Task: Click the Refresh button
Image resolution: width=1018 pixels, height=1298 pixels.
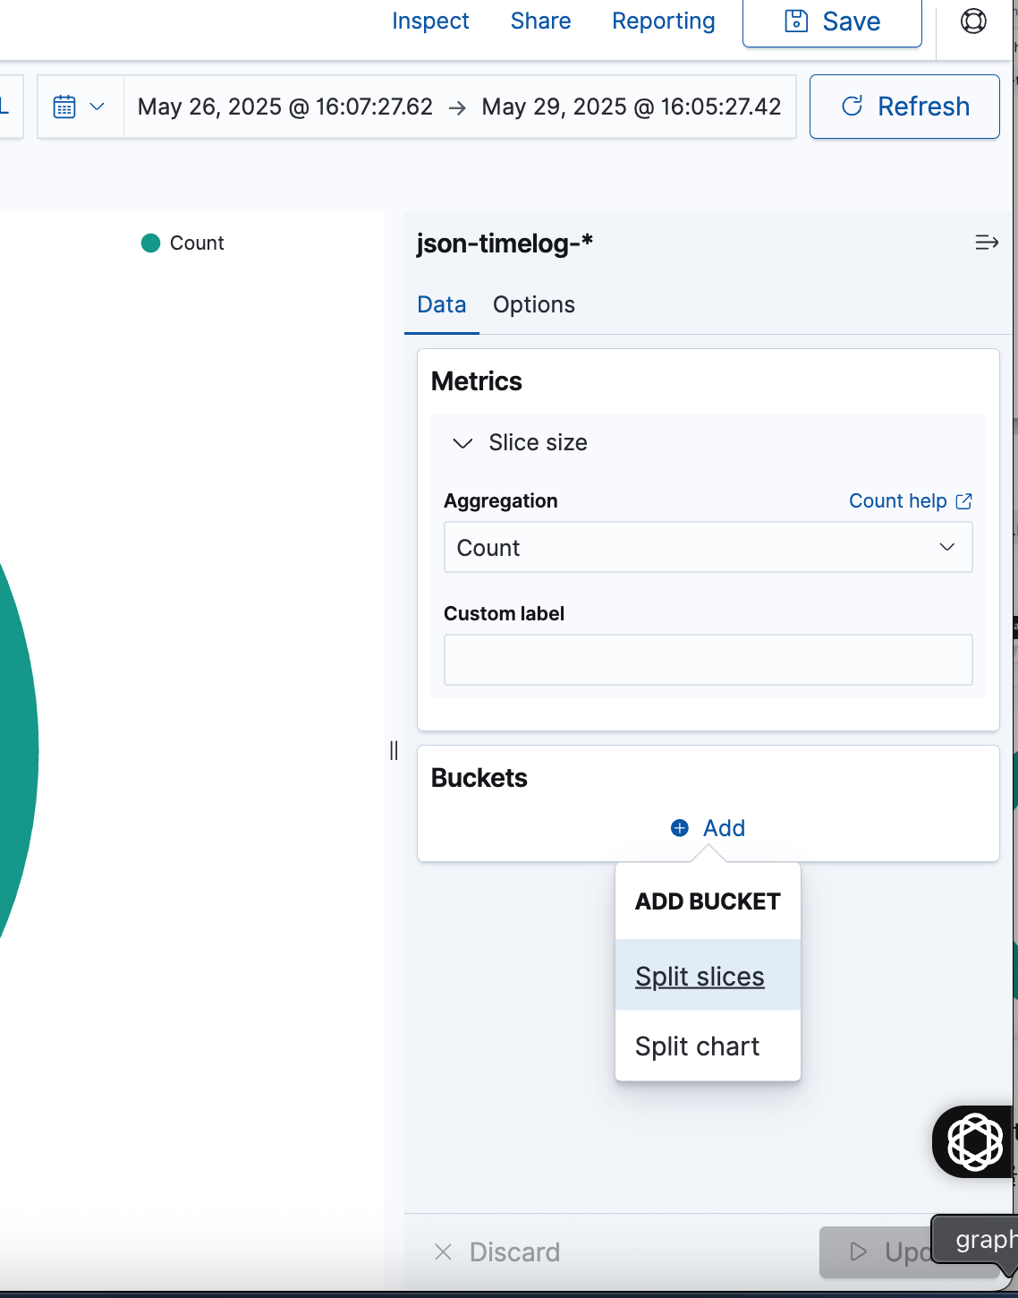Action: [904, 107]
